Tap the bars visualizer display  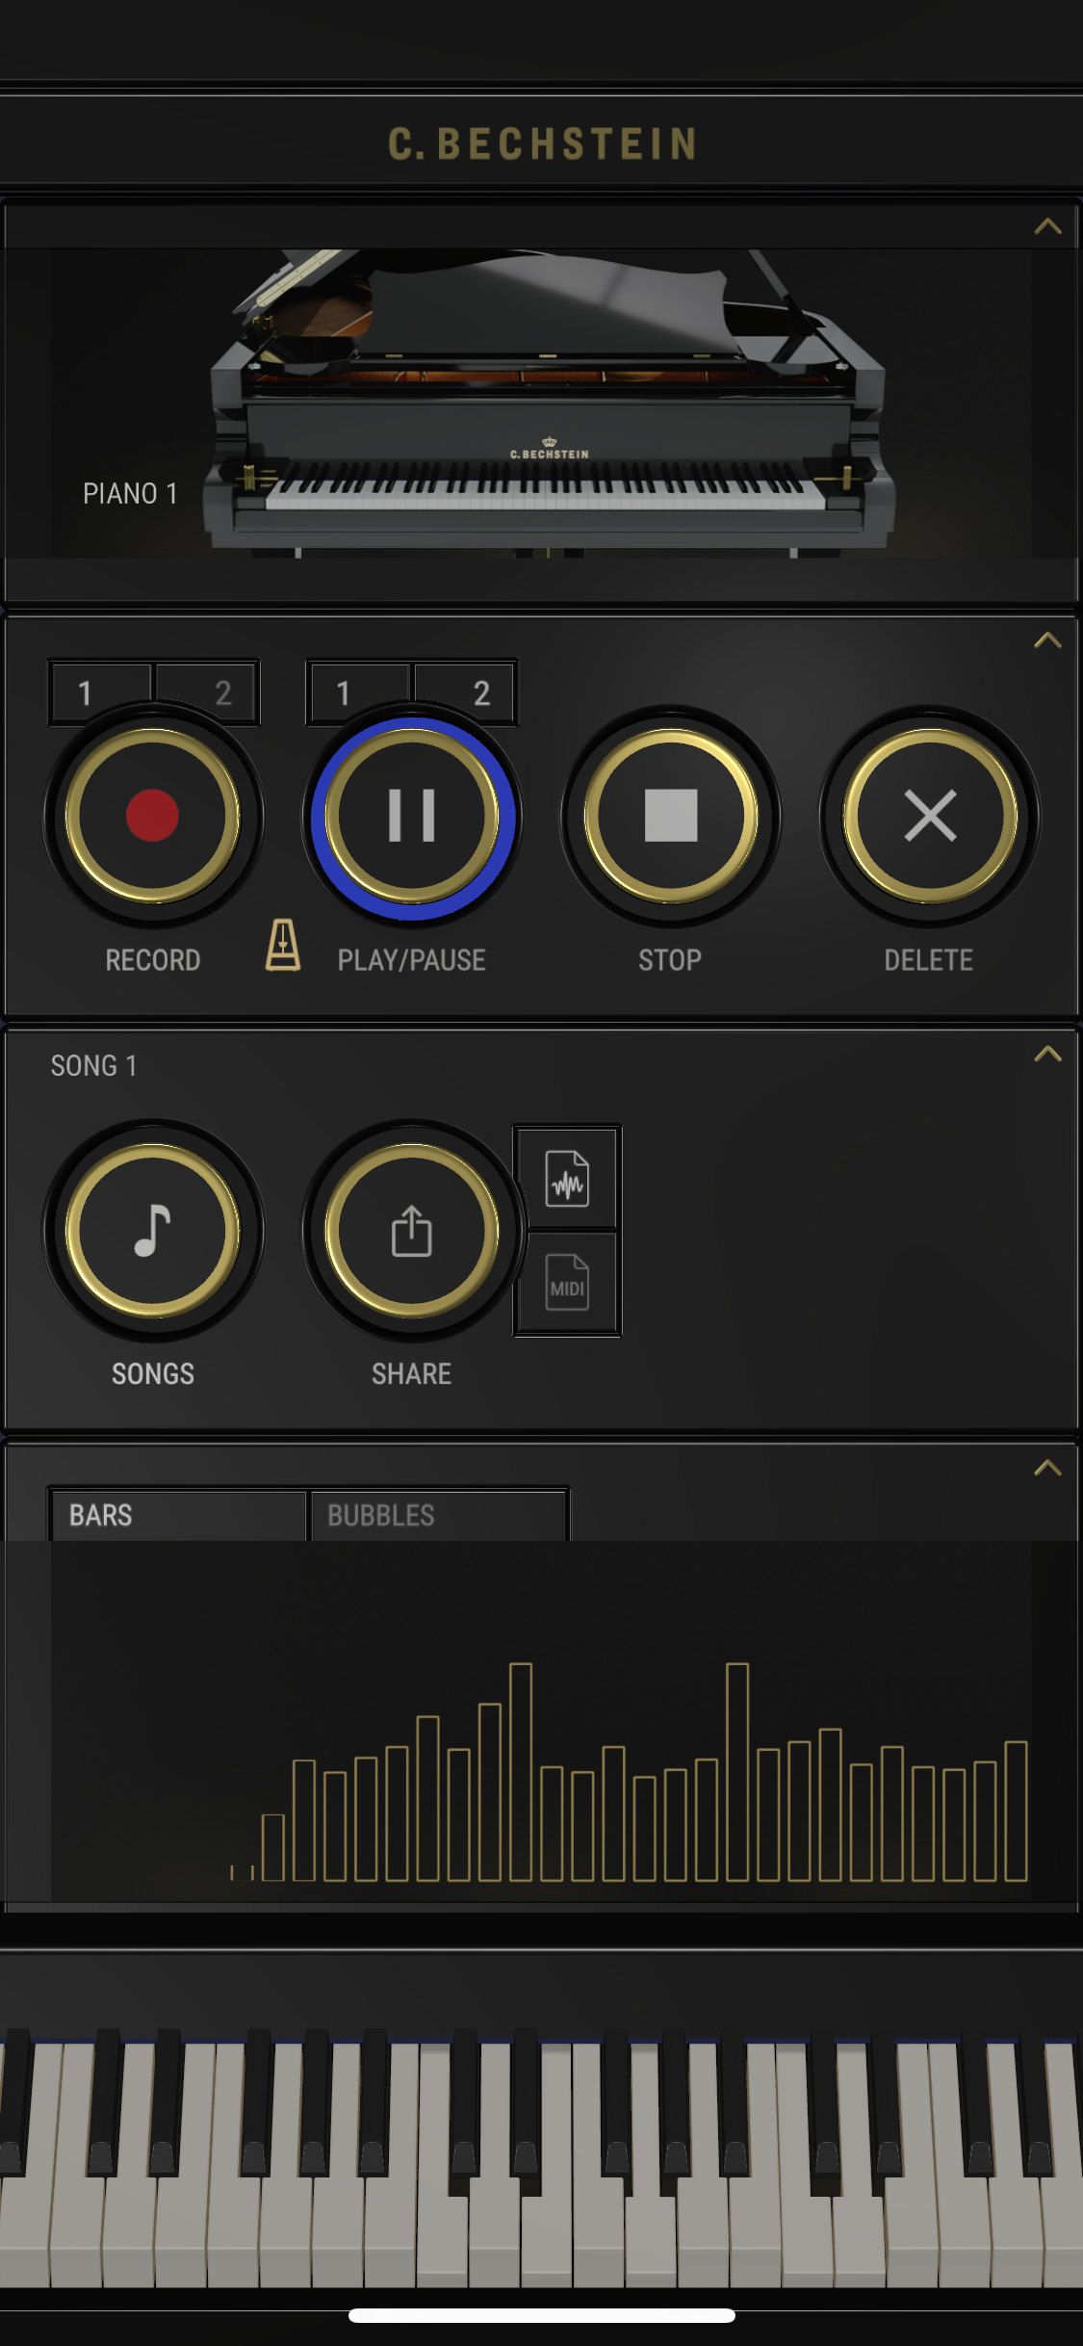541,1722
